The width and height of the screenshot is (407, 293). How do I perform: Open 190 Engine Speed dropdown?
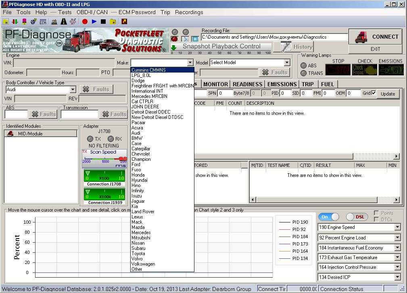(x=397, y=227)
